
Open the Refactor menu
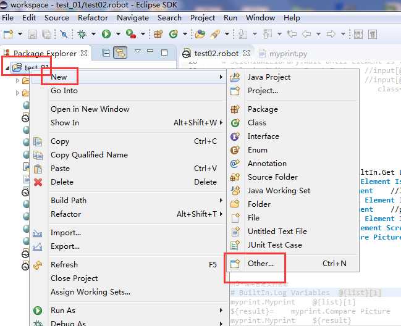click(93, 18)
